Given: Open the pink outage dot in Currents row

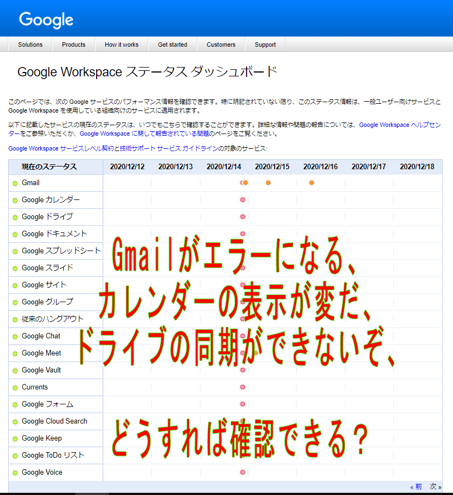Looking at the screenshot, I should click(242, 387).
